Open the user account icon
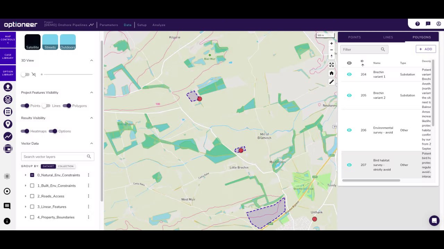The width and height of the screenshot is (444, 249). [439, 24]
